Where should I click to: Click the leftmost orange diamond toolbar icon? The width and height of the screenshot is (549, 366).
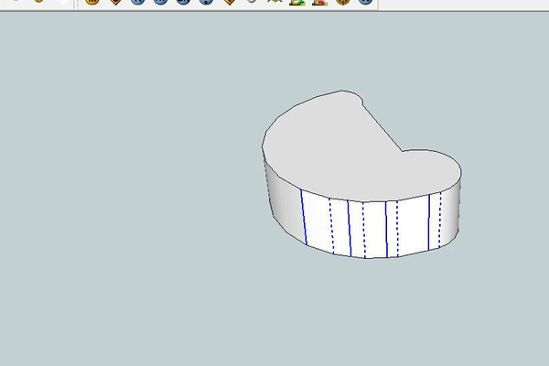pyautogui.click(x=115, y=3)
